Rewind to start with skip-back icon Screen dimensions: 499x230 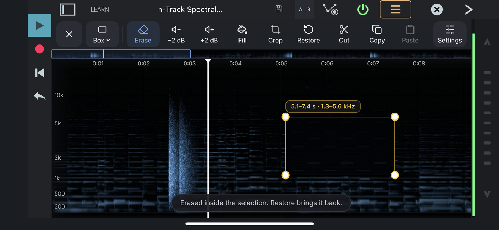[40, 73]
